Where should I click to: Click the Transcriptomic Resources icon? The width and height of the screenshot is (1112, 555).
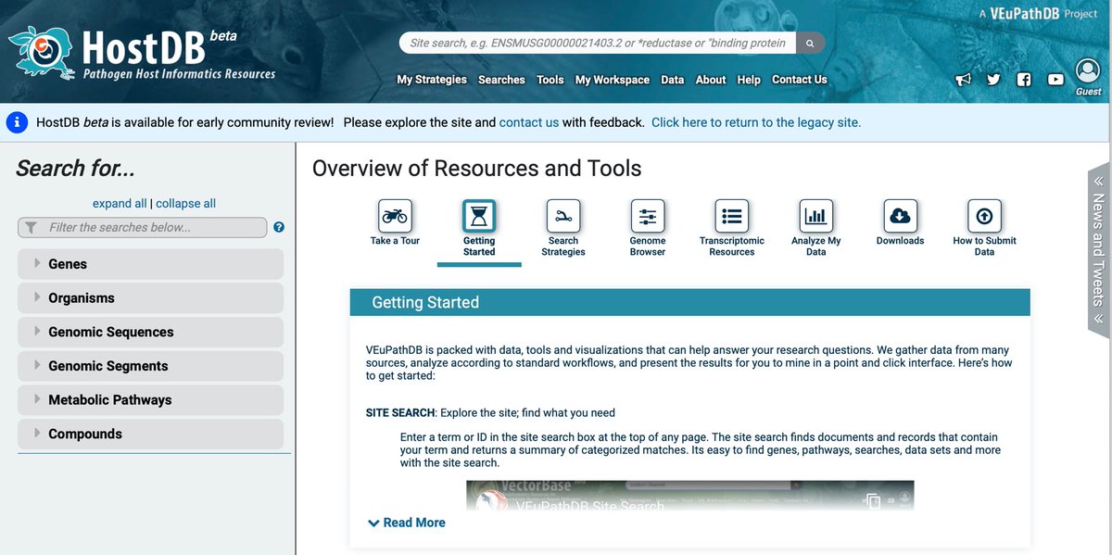click(x=731, y=215)
